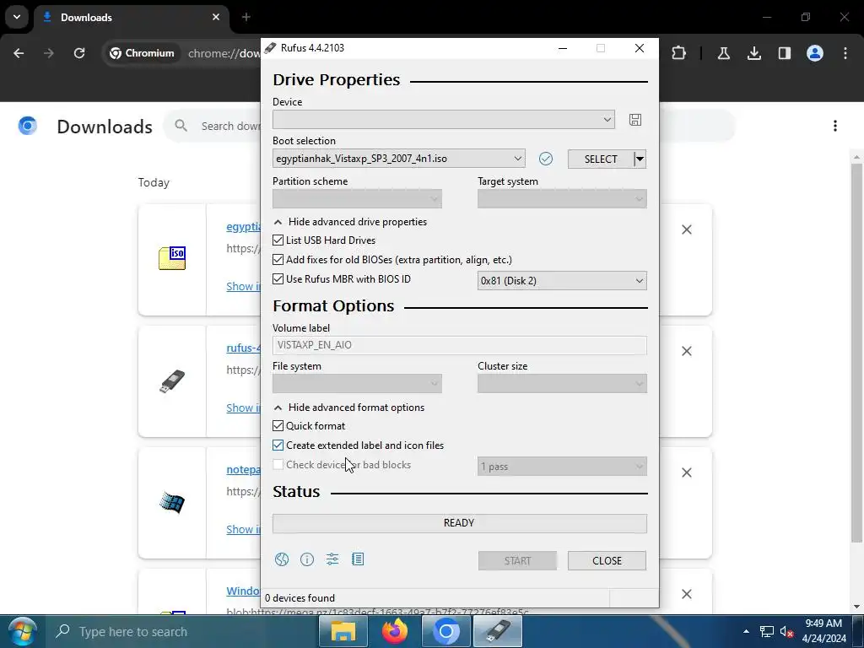Close the Downloads tab

click(x=216, y=17)
